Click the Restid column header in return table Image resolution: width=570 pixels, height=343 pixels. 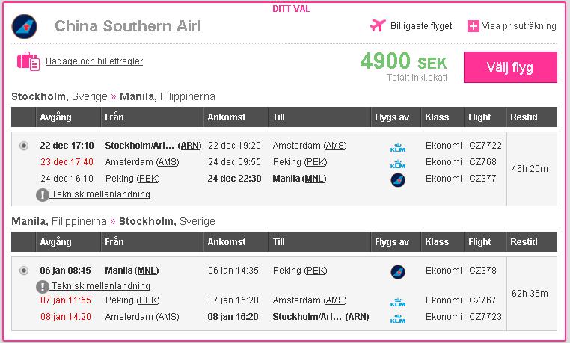[524, 242]
